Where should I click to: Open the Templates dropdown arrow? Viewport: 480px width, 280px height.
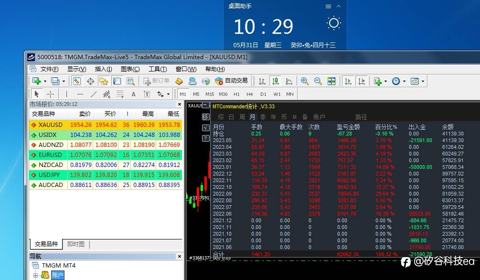tap(423, 81)
